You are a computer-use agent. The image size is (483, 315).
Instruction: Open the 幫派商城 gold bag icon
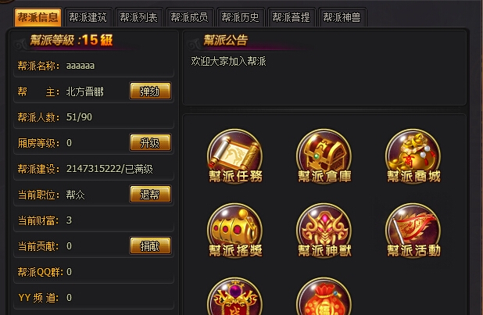[x=413, y=156]
